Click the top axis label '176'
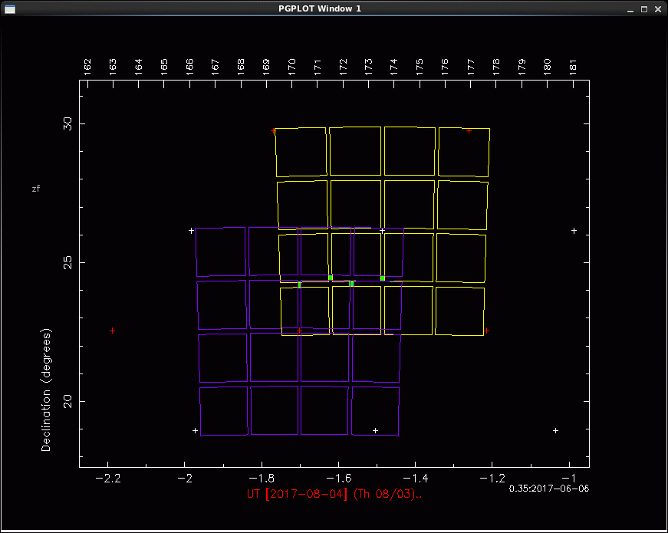668x533 pixels. click(x=445, y=67)
